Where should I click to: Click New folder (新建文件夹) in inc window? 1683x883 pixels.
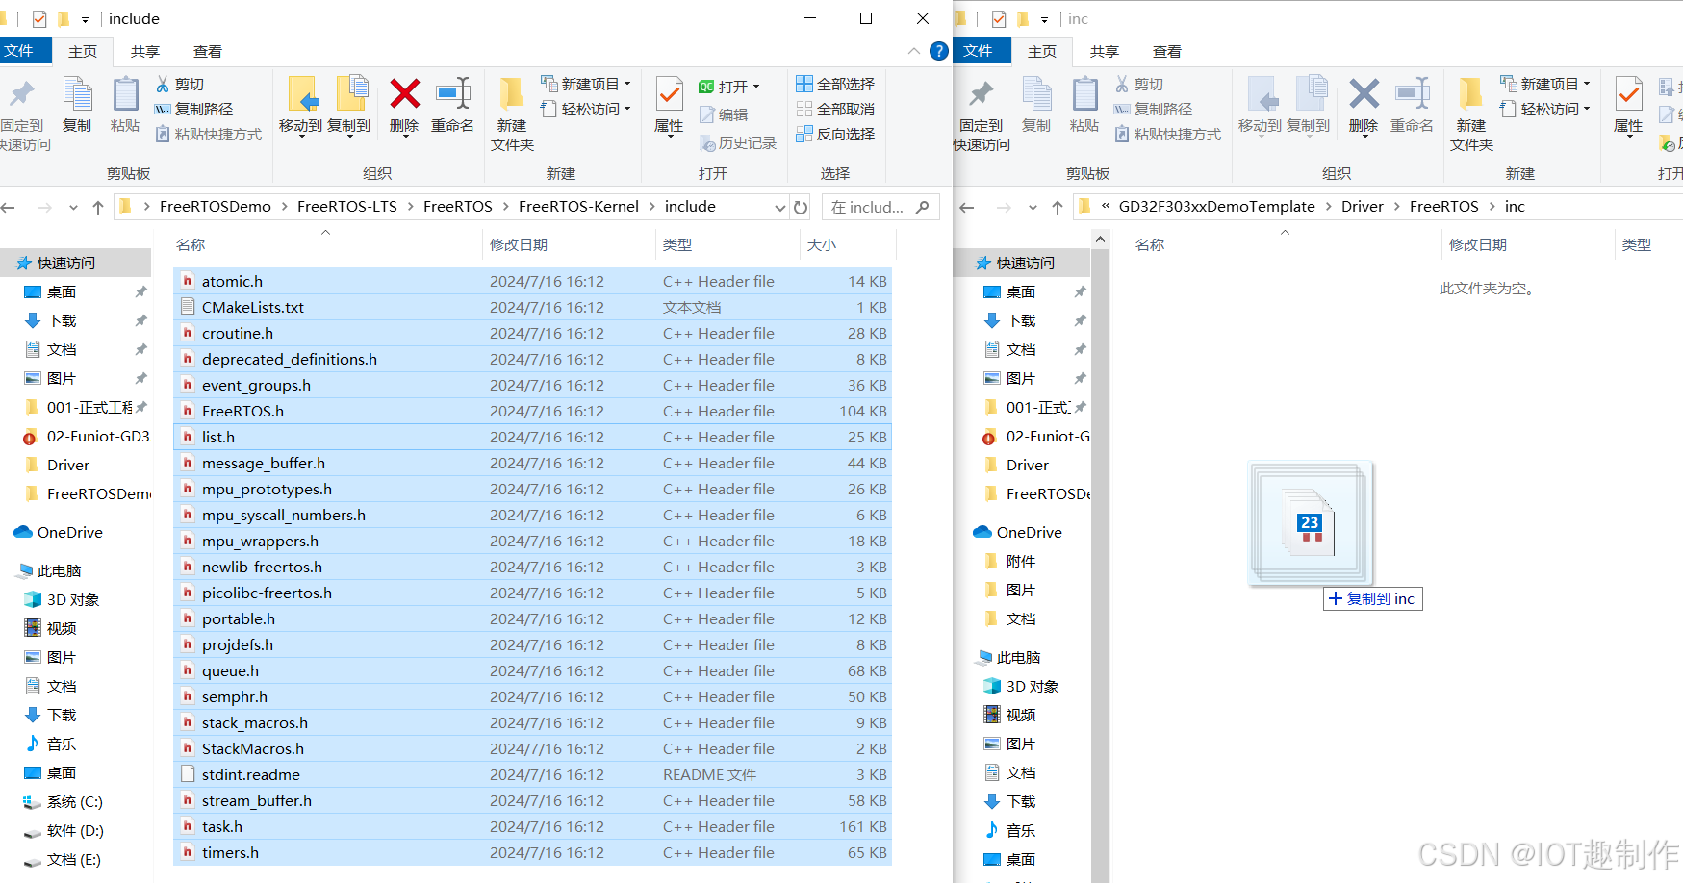tap(1471, 114)
